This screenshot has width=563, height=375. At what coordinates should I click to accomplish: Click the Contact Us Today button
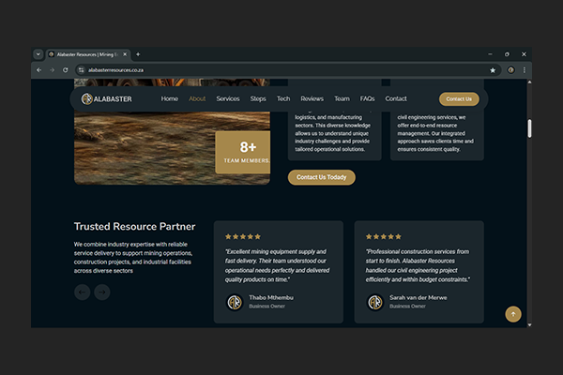coord(321,177)
